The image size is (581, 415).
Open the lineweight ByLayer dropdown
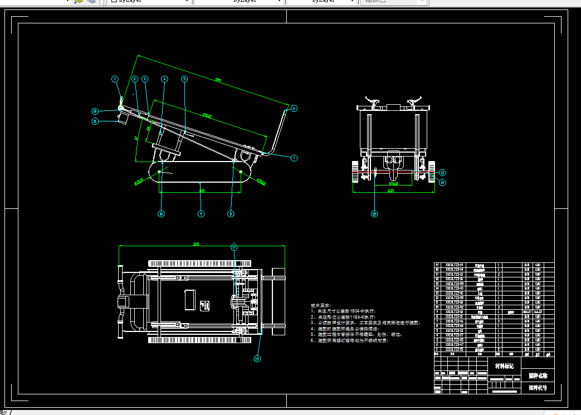tap(323, 2)
